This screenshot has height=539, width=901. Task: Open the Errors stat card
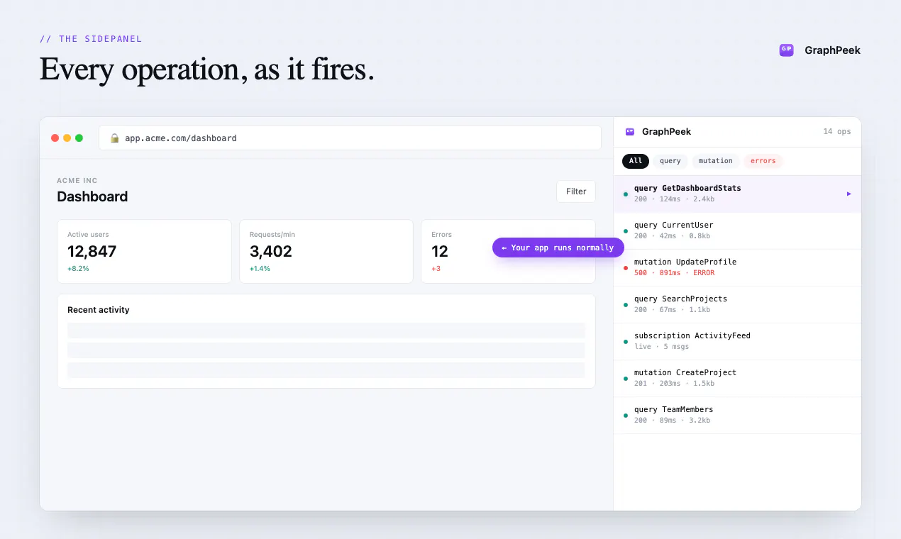[508, 251]
